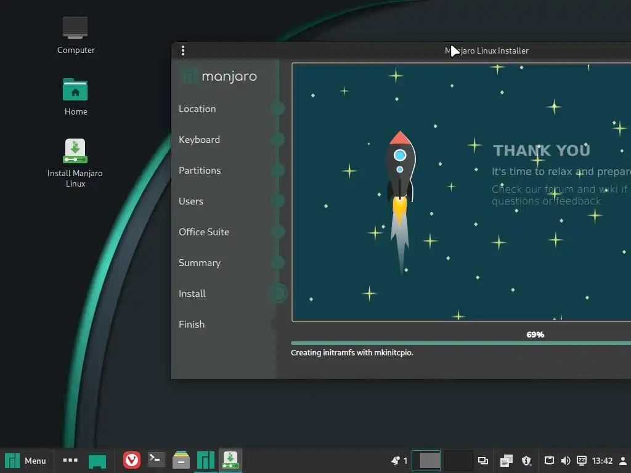The image size is (631, 473).
Task: Open the user account tray icon
Action: [623, 461]
